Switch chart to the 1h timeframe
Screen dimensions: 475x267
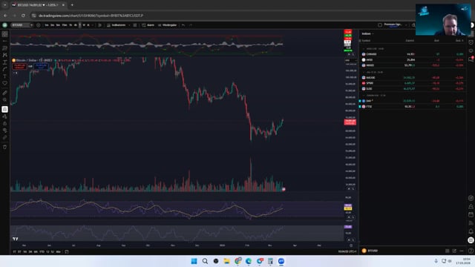click(x=71, y=25)
